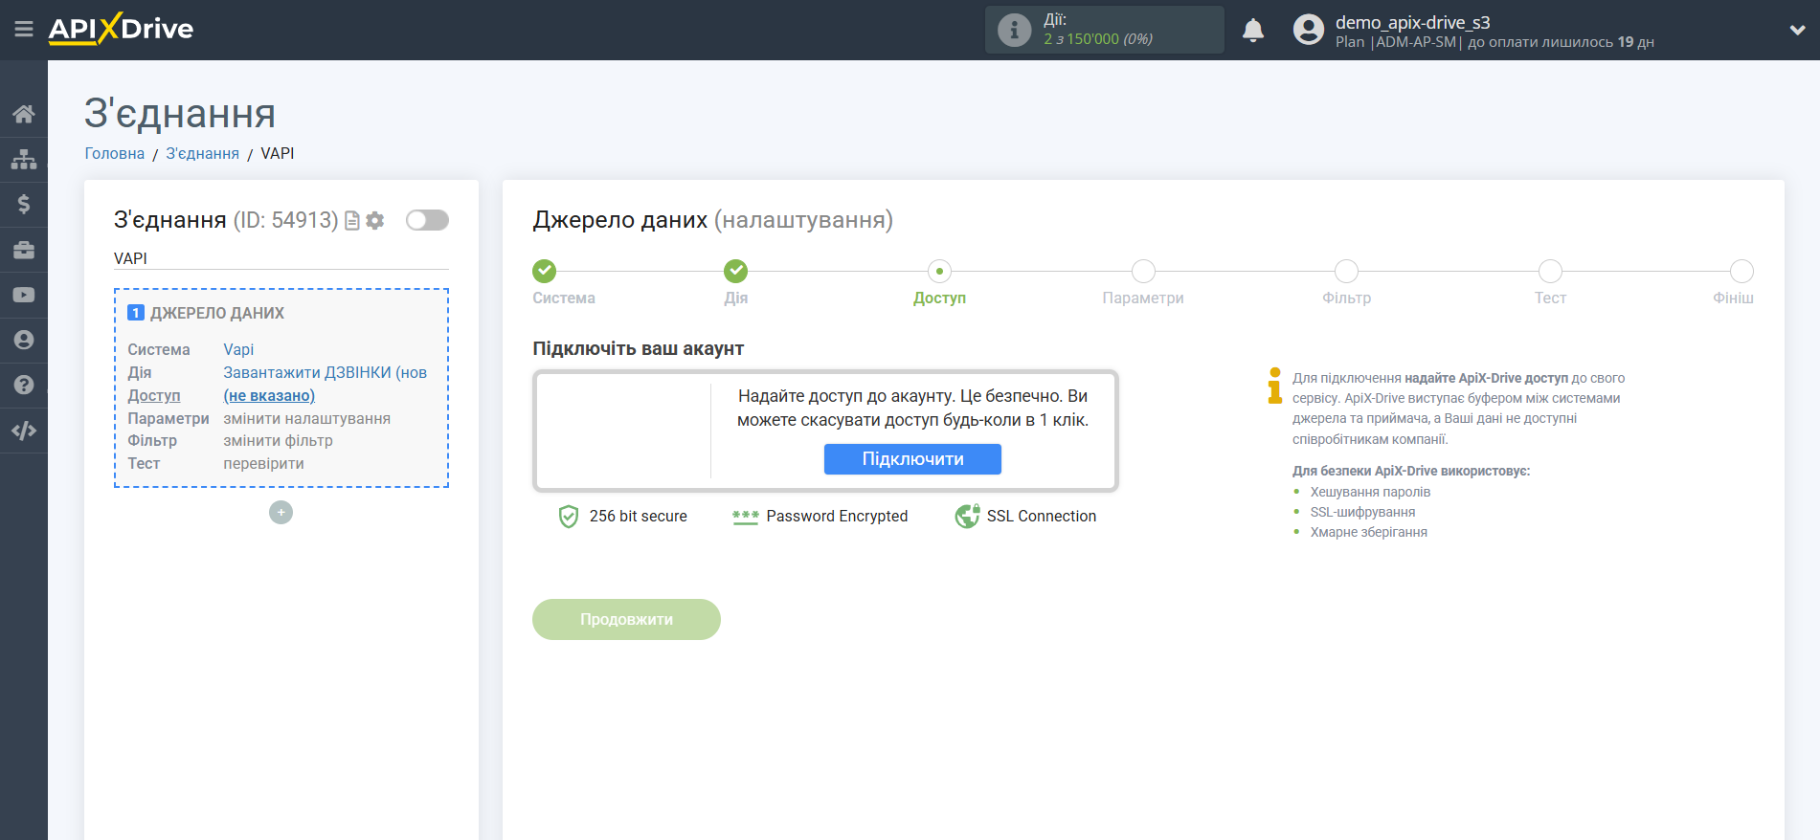Add a new block with plus icon

point(281,513)
